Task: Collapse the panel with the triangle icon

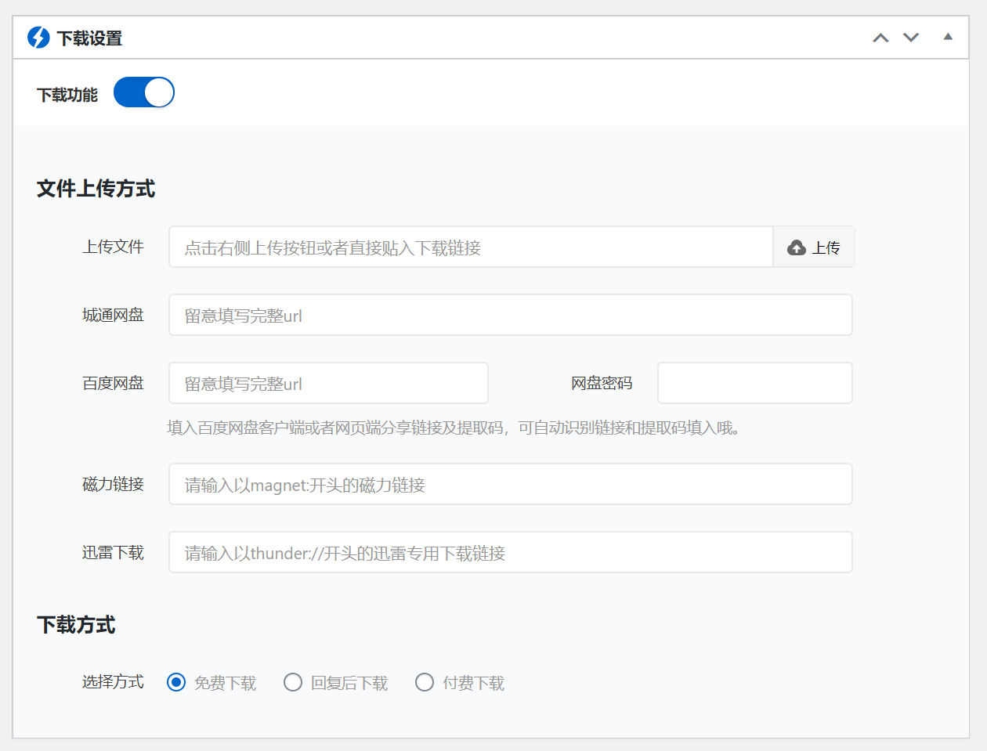Action: click(x=947, y=36)
